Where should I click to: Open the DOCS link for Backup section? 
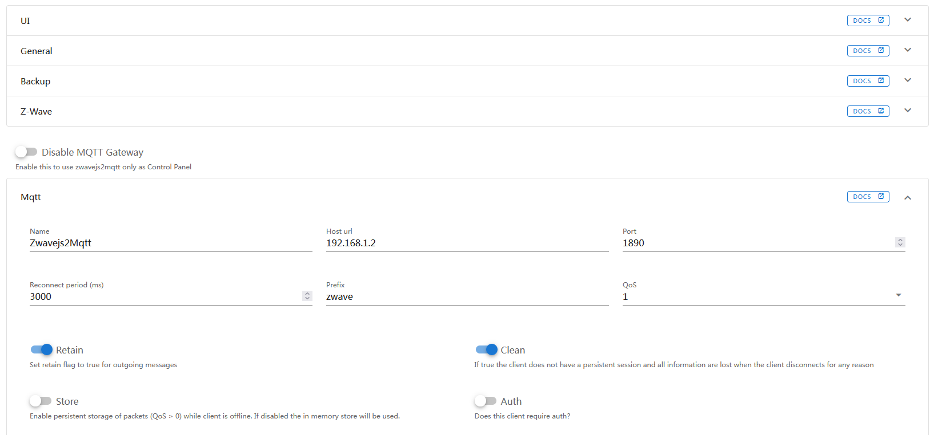tap(868, 81)
